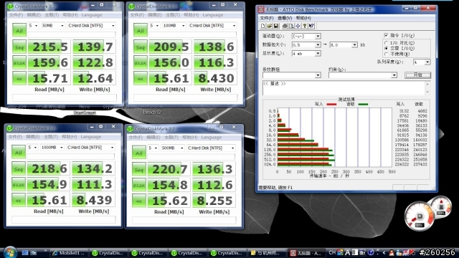
Task: Open Language menu in the 50MB CrystalDiskMark window
Action: [92, 15]
